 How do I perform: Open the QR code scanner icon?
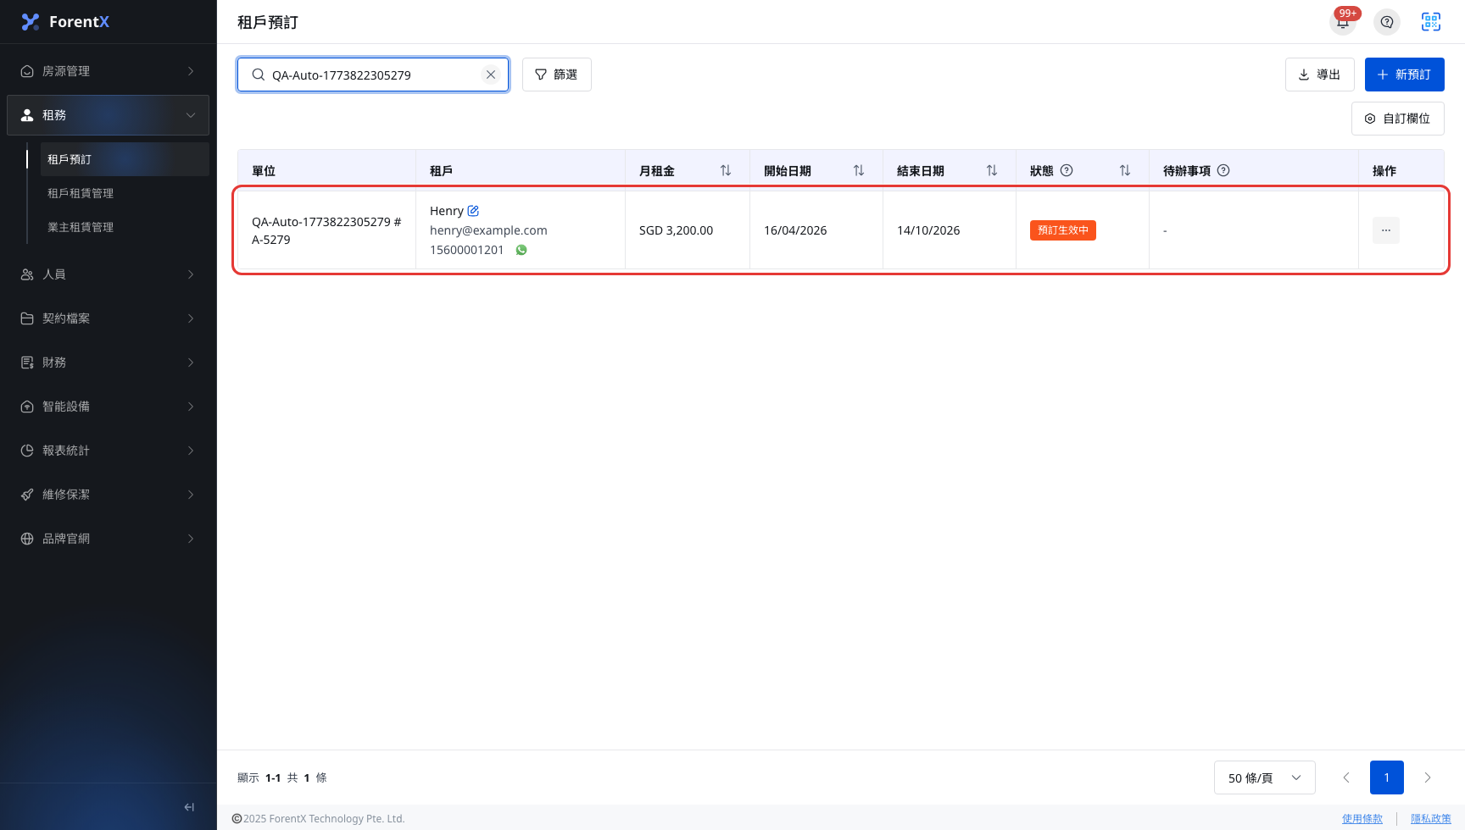pyautogui.click(x=1431, y=22)
